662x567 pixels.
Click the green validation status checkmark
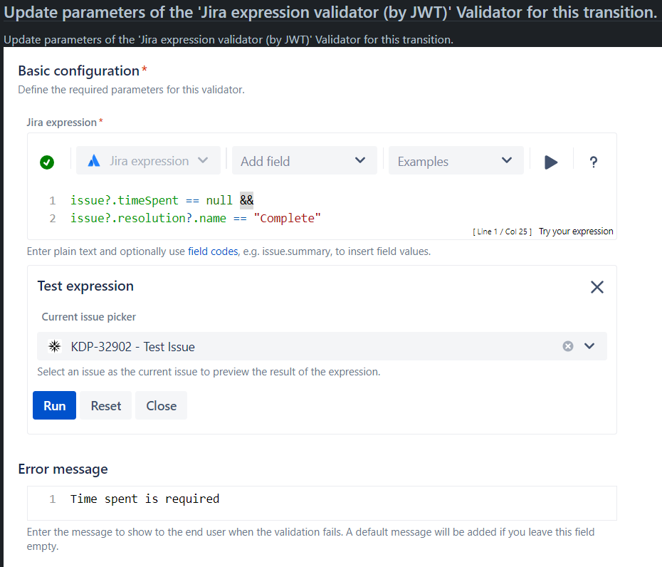(47, 162)
